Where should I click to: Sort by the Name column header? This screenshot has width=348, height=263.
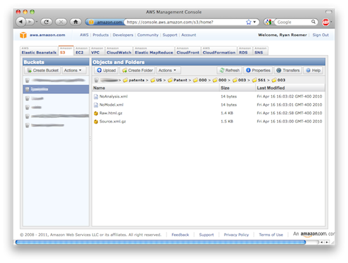[x=156, y=88]
